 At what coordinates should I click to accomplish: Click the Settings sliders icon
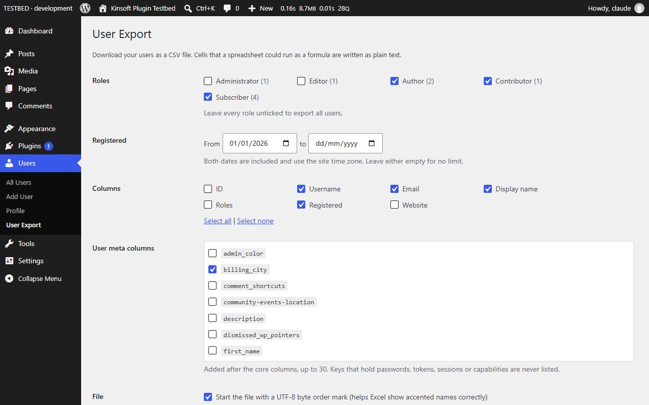point(9,261)
